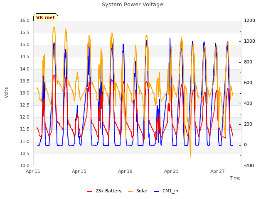Image resolution: width=266 pixels, height=199 pixels.
Task: Click the 13.0 left axis label
Action: pos(25,93)
